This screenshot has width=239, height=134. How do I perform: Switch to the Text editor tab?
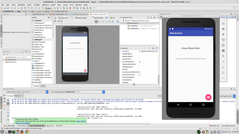tap(43, 86)
